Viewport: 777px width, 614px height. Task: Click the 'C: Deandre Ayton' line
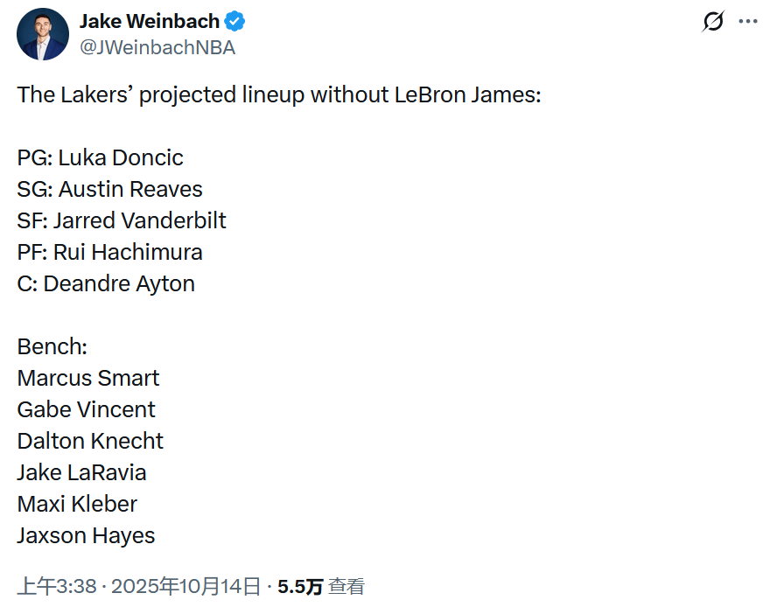[106, 283]
